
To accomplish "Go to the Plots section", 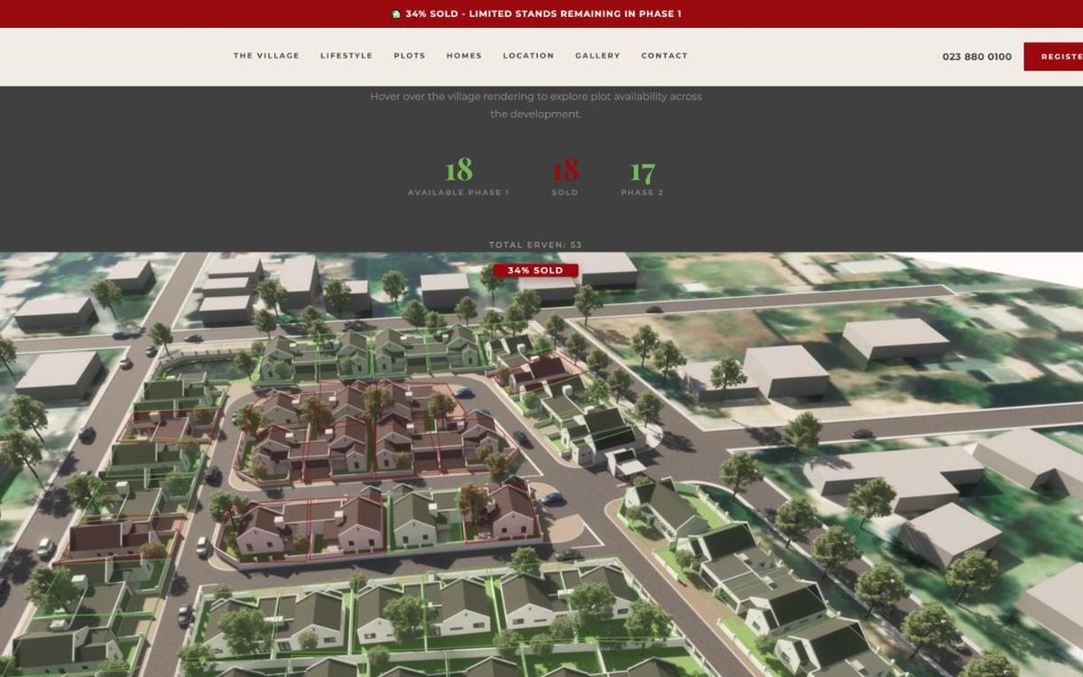I will [x=410, y=56].
